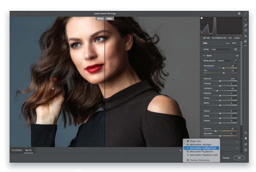This screenshot has width=256, height=172.
Task: Click the before/after view cycle icon
Action: [180, 150]
